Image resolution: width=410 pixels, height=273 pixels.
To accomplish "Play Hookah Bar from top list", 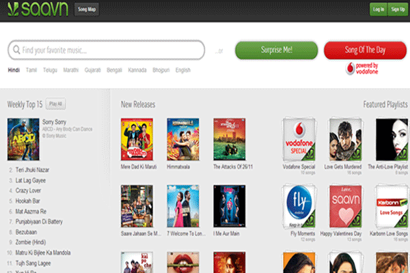I will point(28,201).
